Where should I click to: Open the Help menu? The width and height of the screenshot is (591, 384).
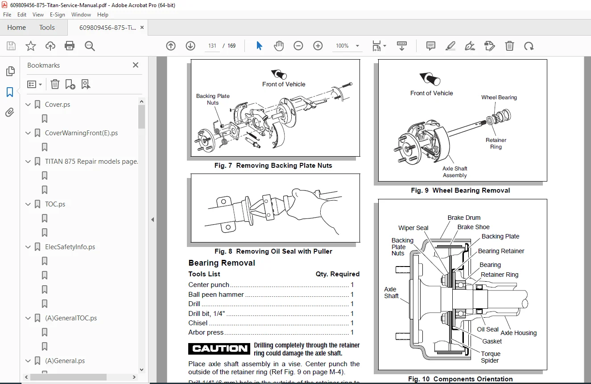point(103,15)
